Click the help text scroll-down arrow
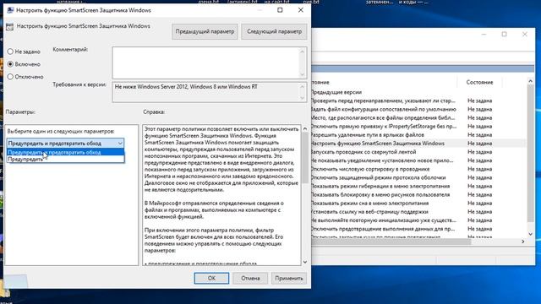The width and height of the screenshot is (541, 304). (x=305, y=262)
